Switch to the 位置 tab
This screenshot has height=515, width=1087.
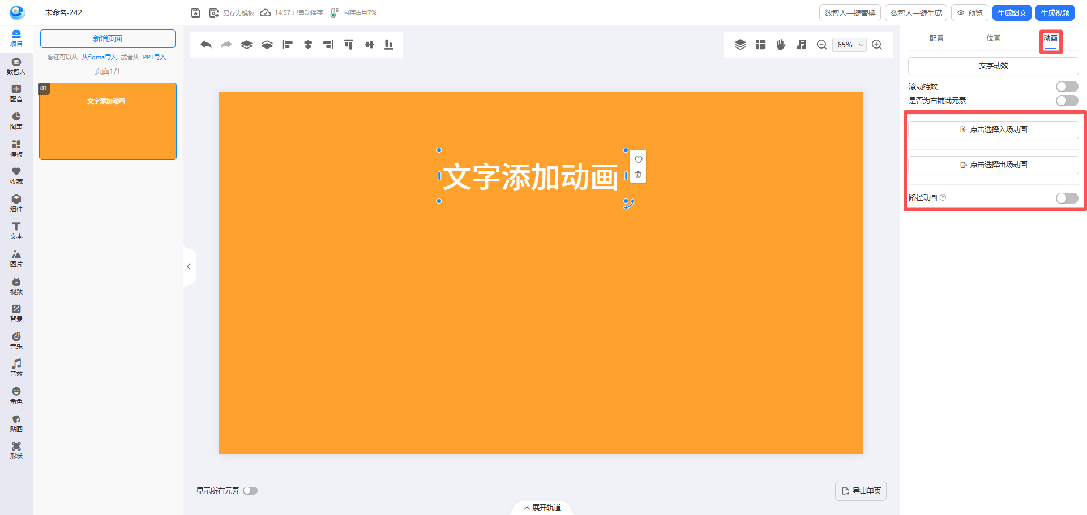(x=993, y=38)
